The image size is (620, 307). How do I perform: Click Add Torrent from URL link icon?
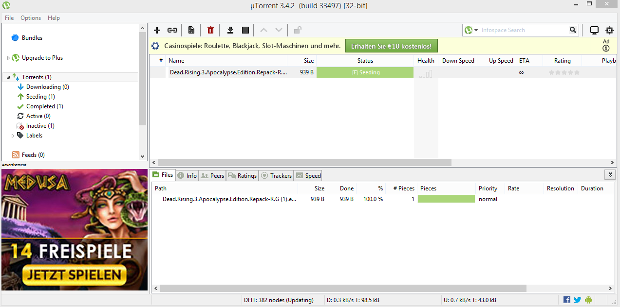(172, 30)
